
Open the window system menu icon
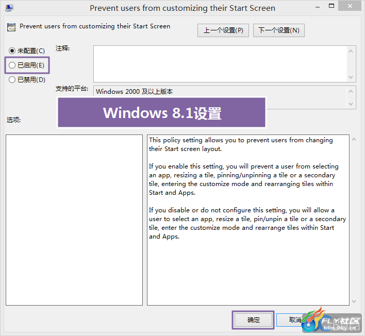point(9,8)
